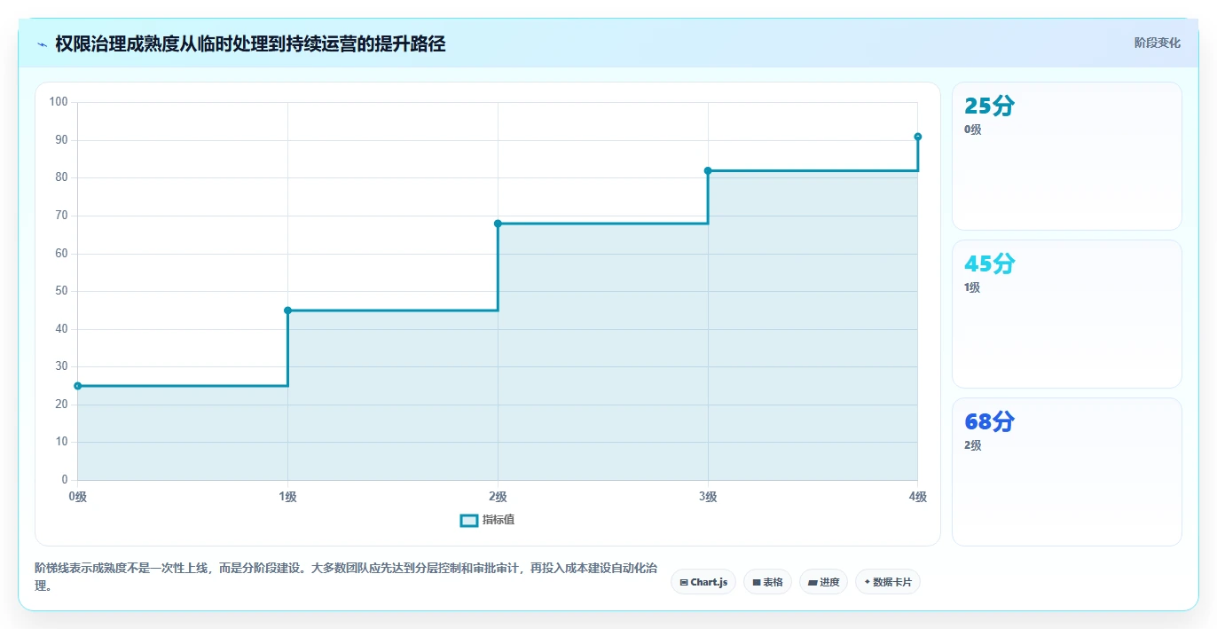
Task: Click the 阶段变化 label in header
Action: (x=1158, y=43)
